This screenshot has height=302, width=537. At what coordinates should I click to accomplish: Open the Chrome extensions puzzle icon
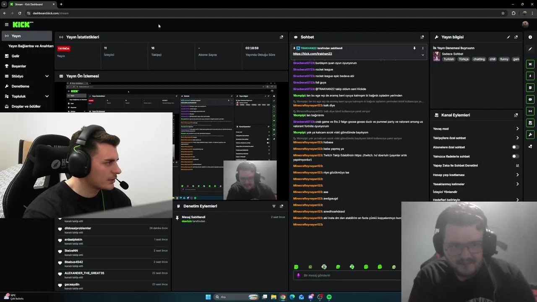click(514, 13)
